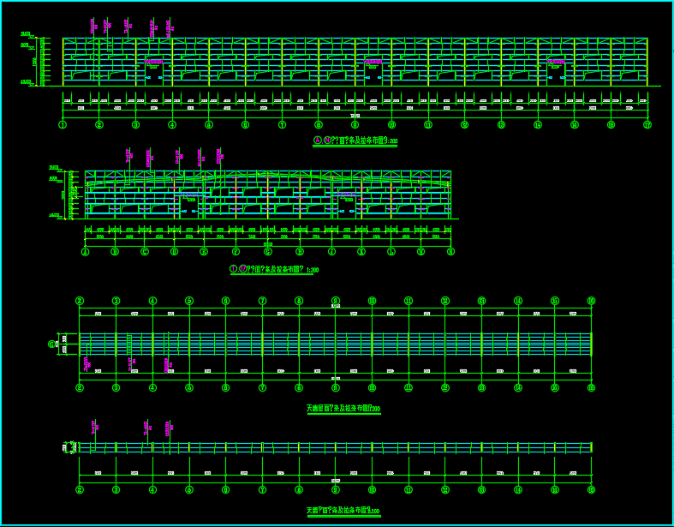
Task: Click bottom-right axis bubble of third plan
Action: (591, 387)
